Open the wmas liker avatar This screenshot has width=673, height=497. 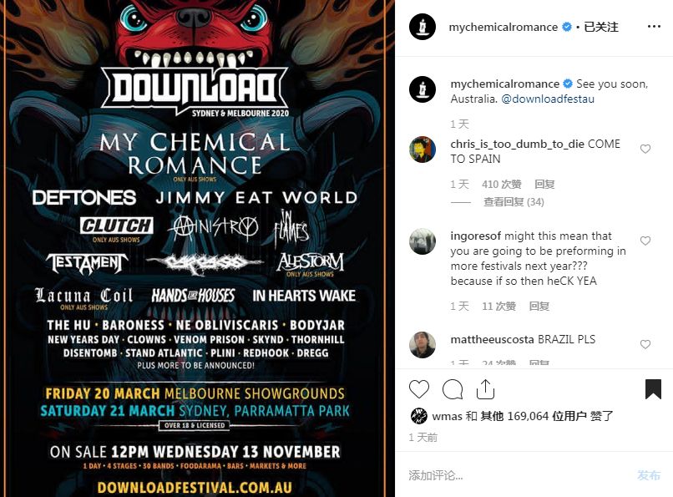coord(419,416)
